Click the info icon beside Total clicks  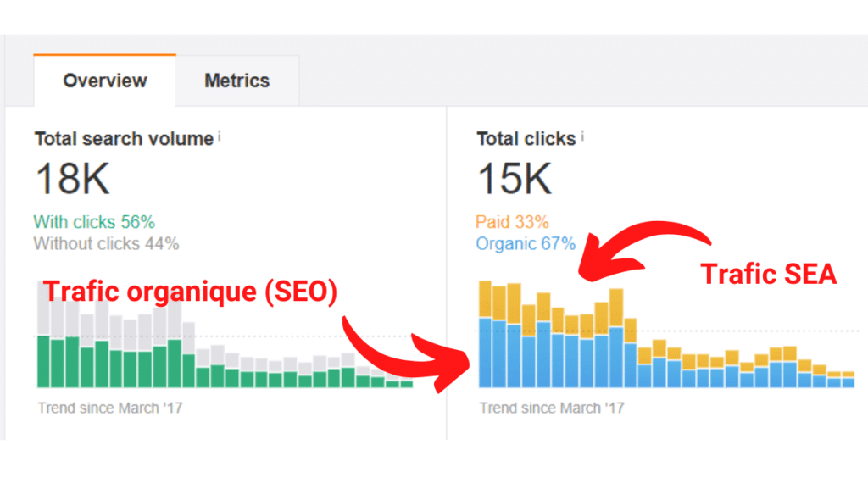pos(582,136)
